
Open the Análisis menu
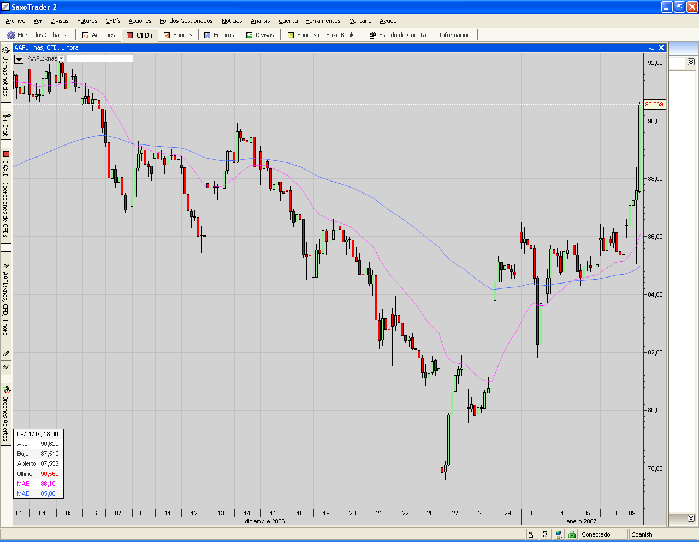point(260,21)
